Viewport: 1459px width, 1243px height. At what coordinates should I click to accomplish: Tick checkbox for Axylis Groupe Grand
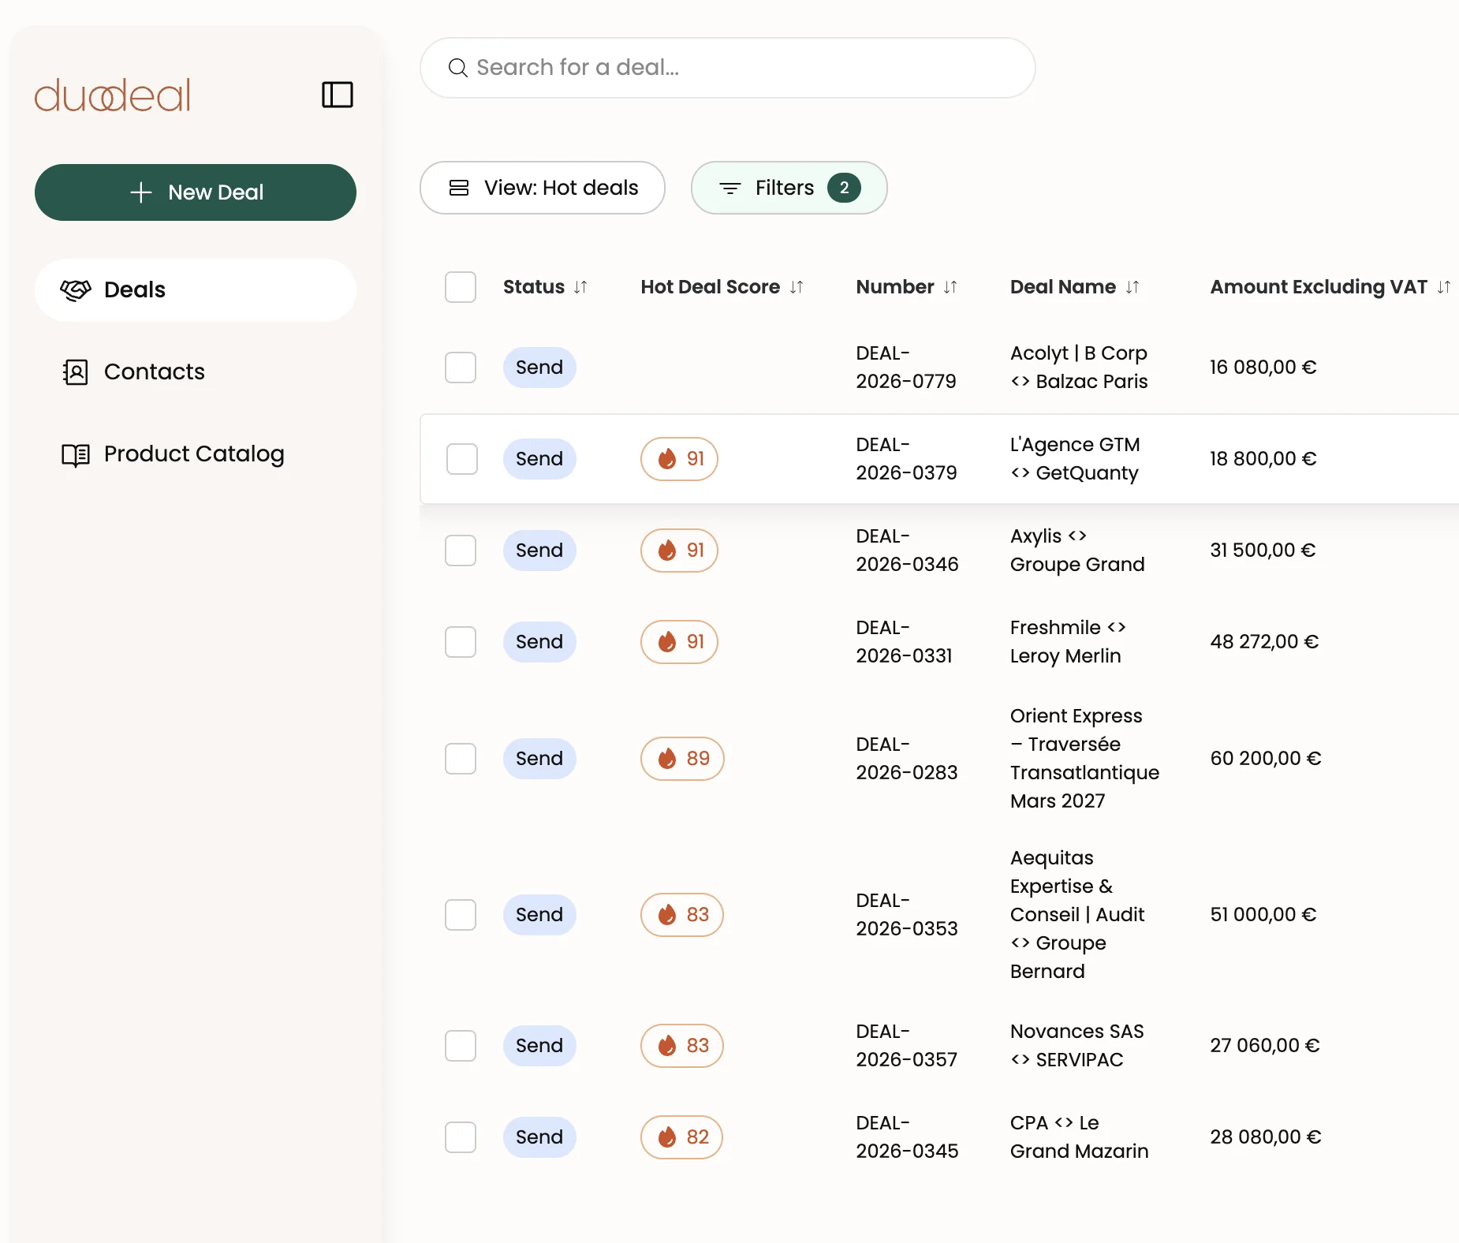461,551
